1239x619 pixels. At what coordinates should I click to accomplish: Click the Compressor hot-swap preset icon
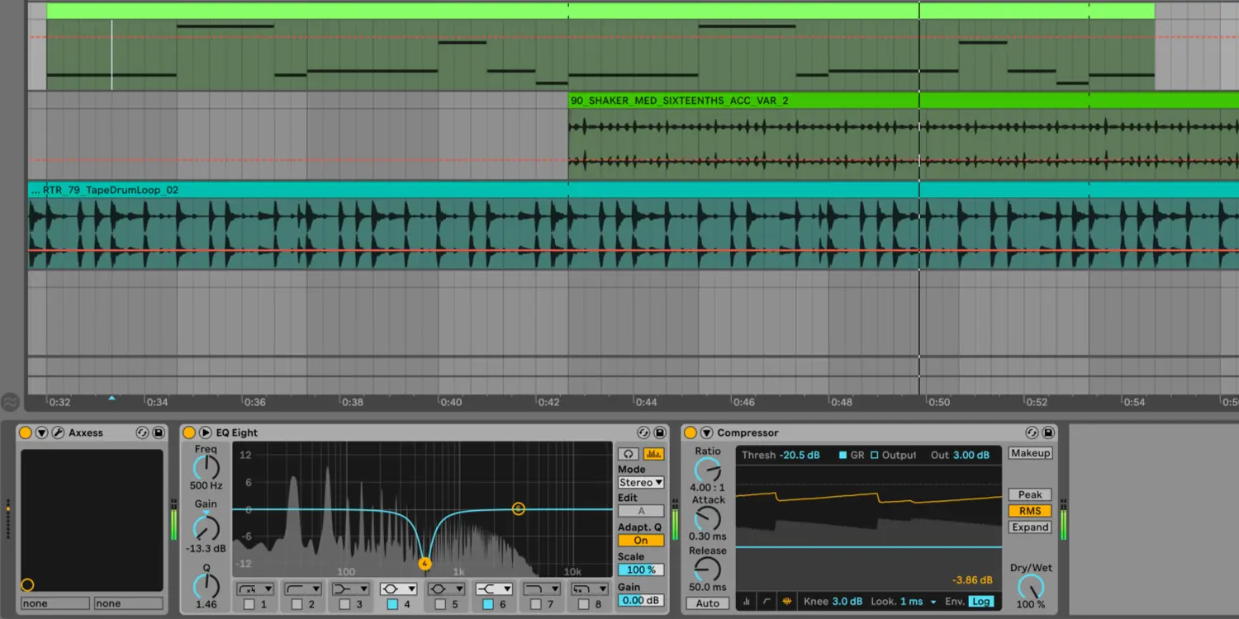(x=1032, y=432)
